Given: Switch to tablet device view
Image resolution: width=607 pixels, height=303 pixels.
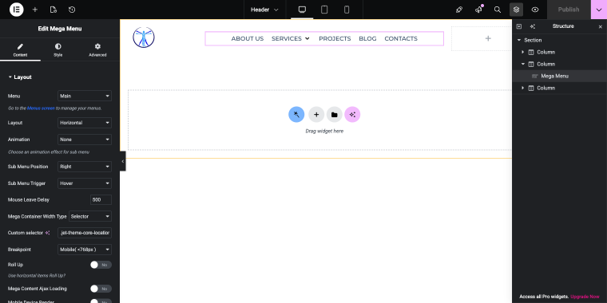Looking at the screenshot, I should [x=324, y=10].
